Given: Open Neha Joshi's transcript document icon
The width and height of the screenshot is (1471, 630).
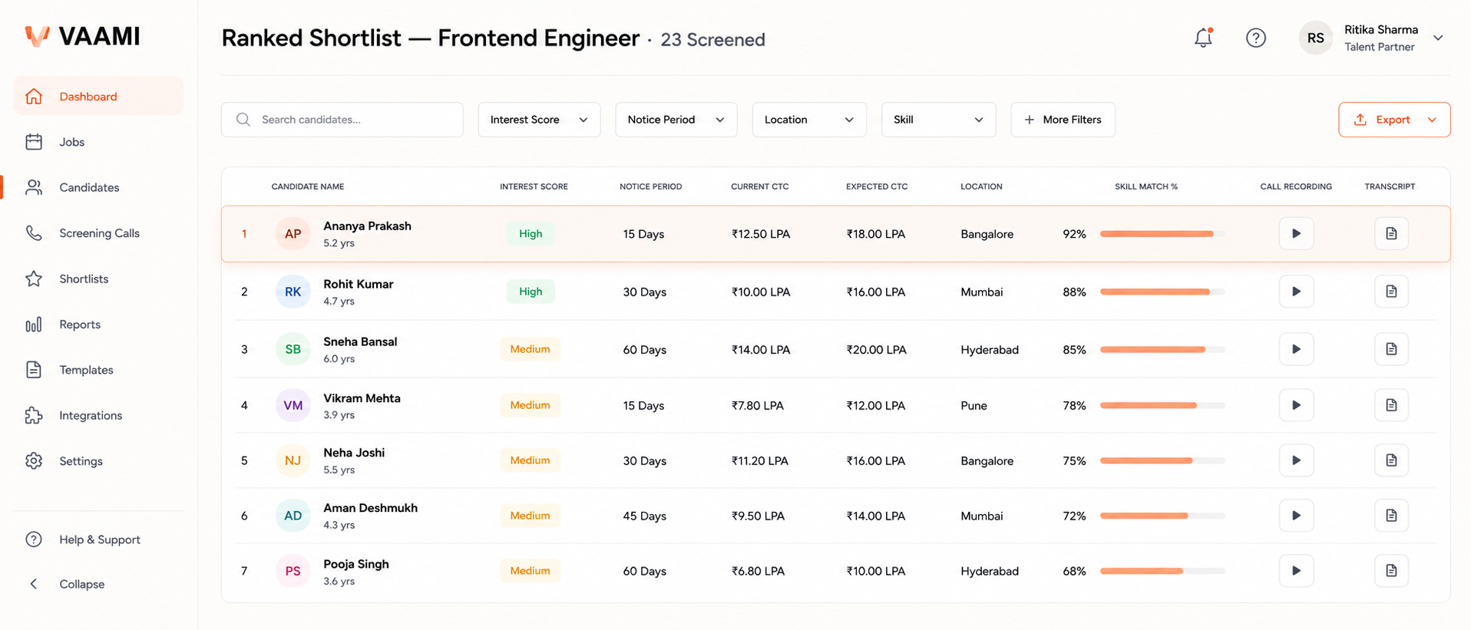Looking at the screenshot, I should [x=1391, y=460].
